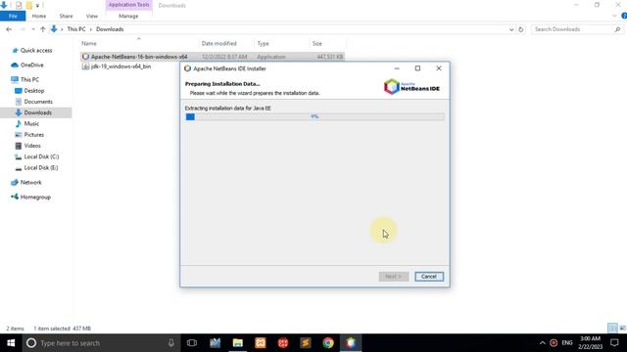Open Homegroup in navigation pane
Image resolution: width=627 pixels, height=352 pixels.
31,197
